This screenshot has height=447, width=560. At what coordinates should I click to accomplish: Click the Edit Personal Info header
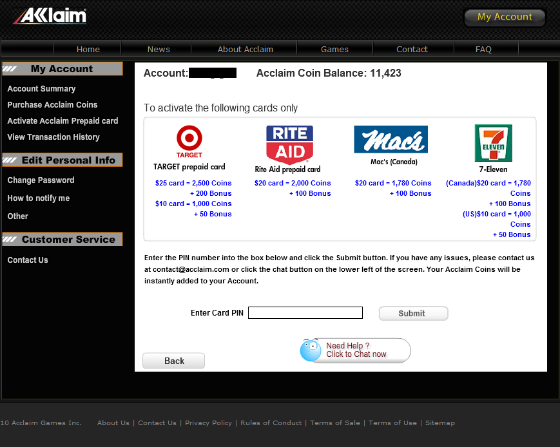coord(63,160)
